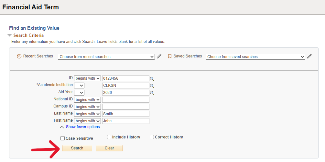325x162 pixels.
Task: Open the ID operator 'begins with' dropdown
Action: point(87,78)
